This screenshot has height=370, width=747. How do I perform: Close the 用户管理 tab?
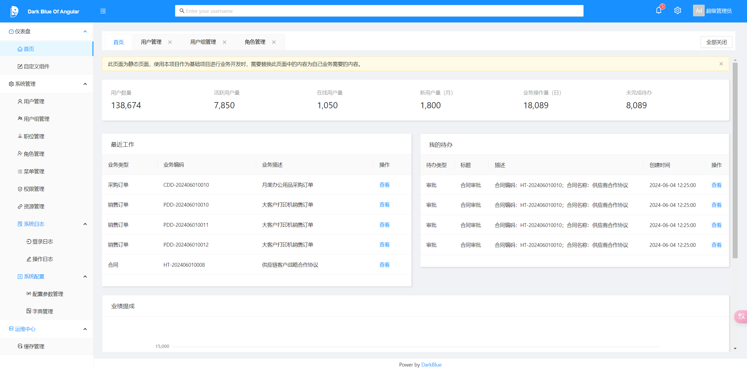click(170, 42)
